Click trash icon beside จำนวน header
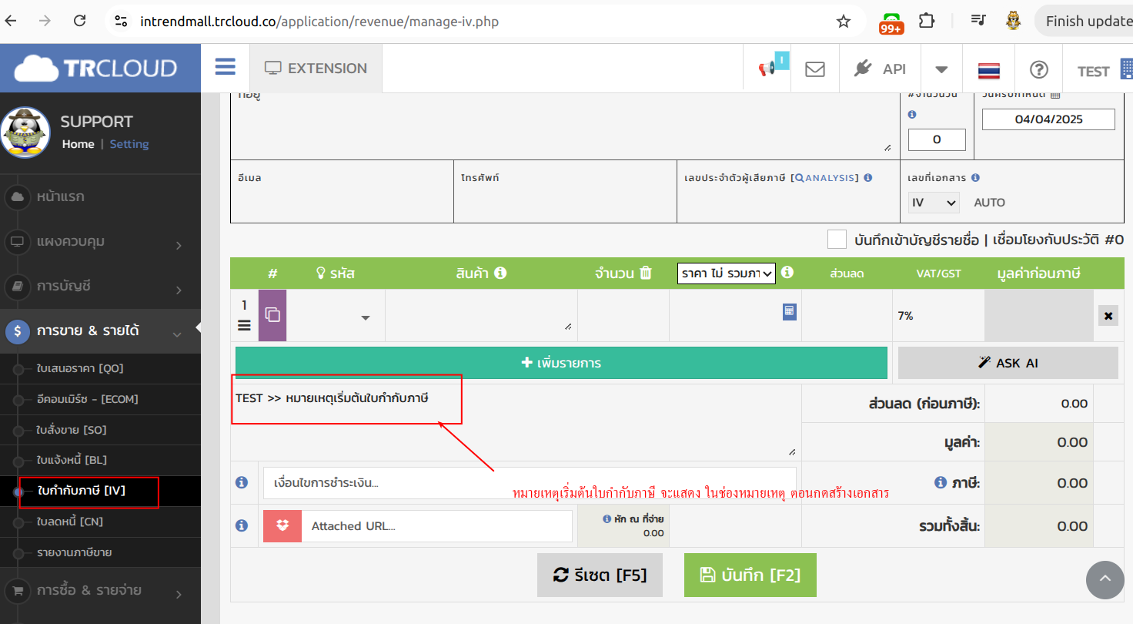The width and height of the screenshot is (1133, 624). pyautogui.click(x=646, y=273)
